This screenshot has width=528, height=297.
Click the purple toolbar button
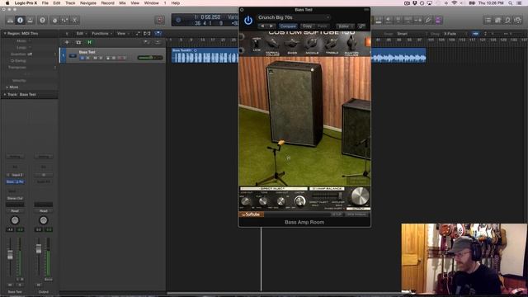tap(438, 20)
